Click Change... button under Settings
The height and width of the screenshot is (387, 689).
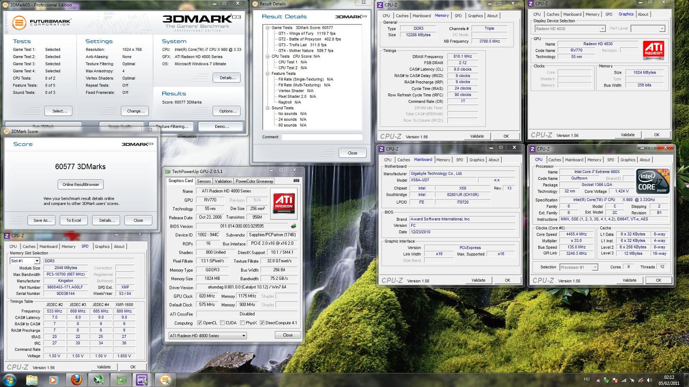coord(135,111)
